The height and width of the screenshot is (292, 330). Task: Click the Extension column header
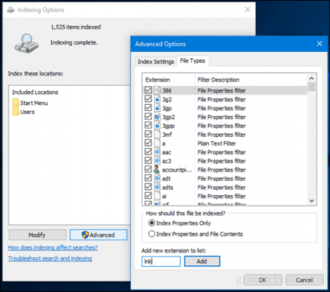[169, 80]
